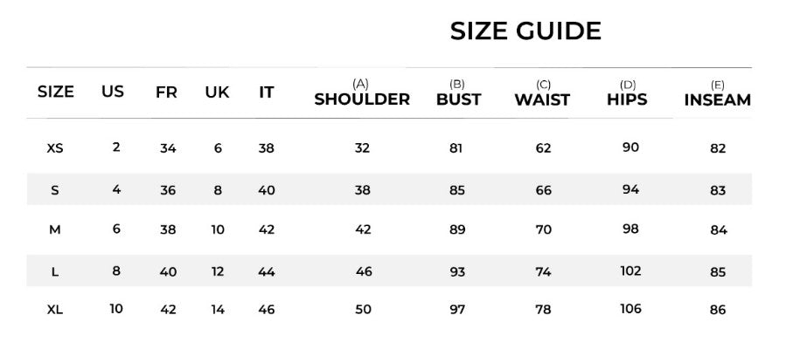Click the FR column header
This screenshot has width=793, height=349.
166,92
